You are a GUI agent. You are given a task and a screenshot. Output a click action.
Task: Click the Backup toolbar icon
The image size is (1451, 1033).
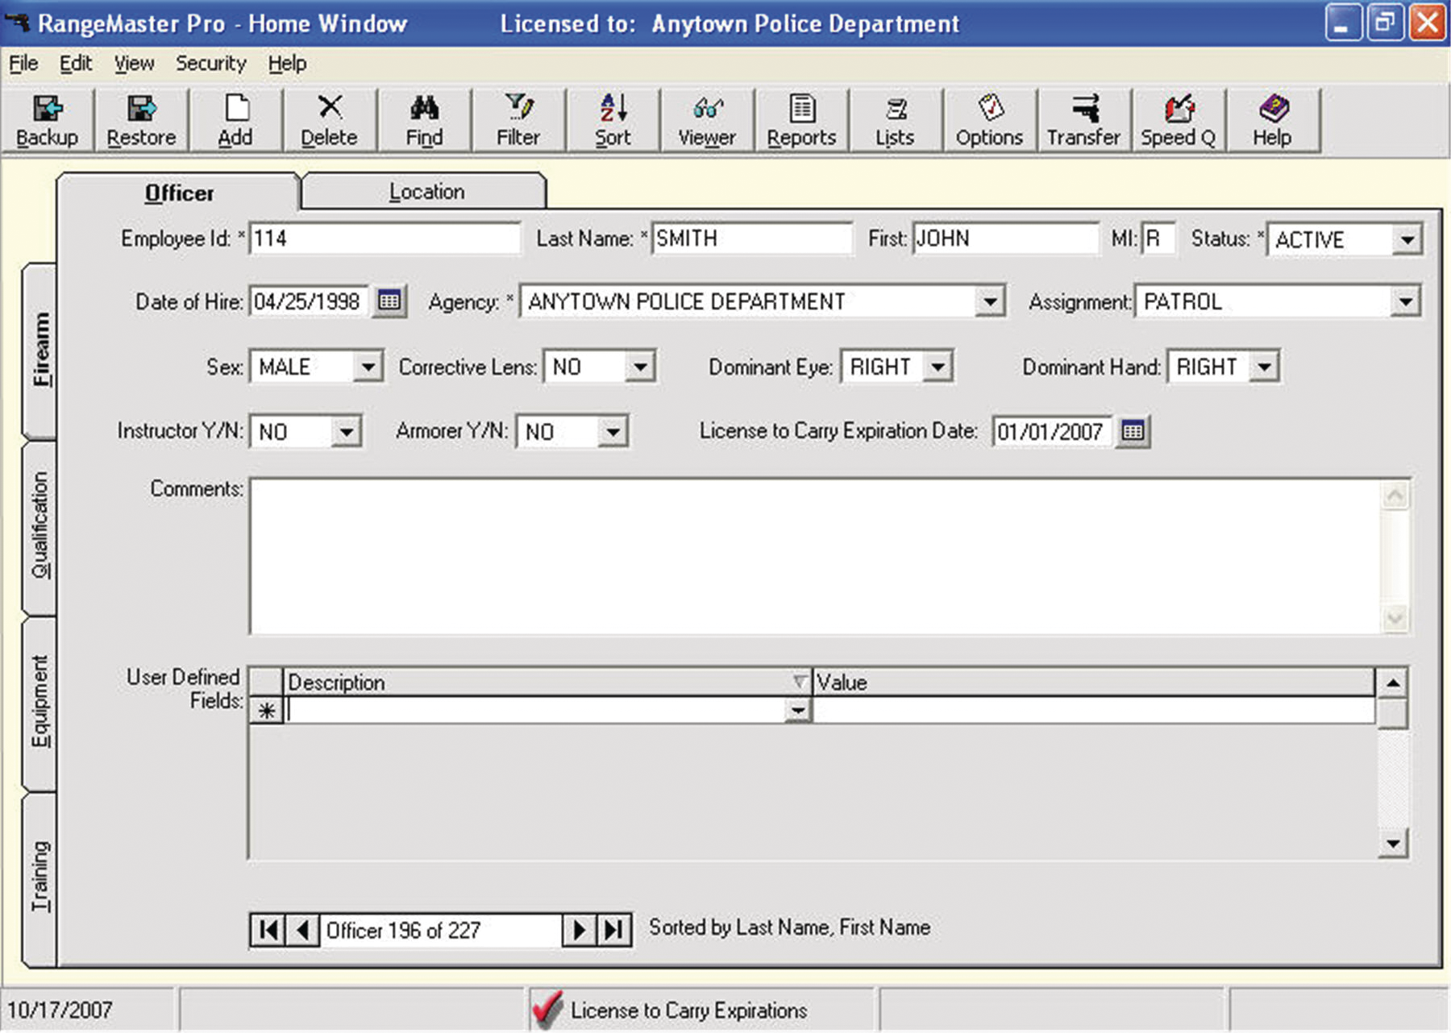[x=48, y=120]
